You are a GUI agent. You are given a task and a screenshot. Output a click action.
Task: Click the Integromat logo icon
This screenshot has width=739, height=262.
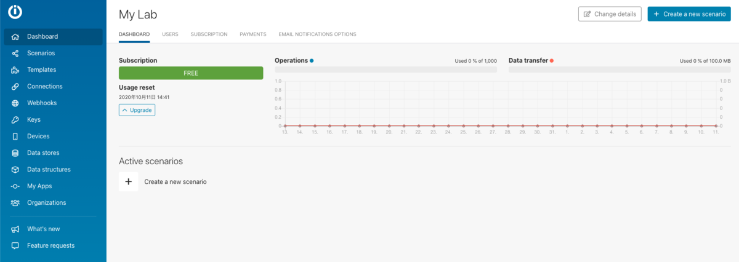[15, 12]
